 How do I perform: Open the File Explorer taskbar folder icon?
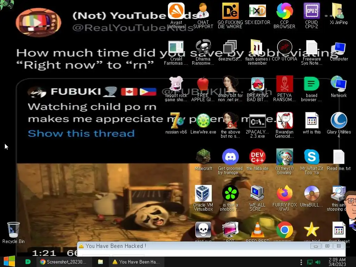click(100, 262)
